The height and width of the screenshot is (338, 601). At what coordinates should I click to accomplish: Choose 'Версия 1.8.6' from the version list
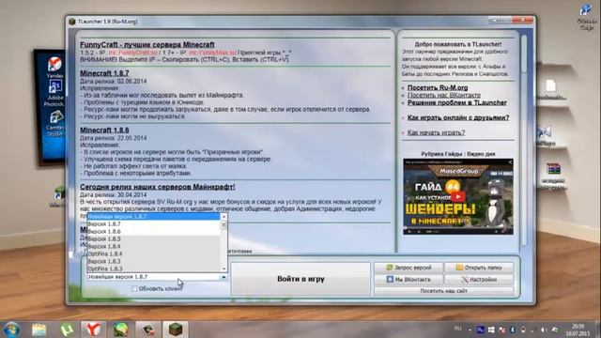(x=153, y=232)
